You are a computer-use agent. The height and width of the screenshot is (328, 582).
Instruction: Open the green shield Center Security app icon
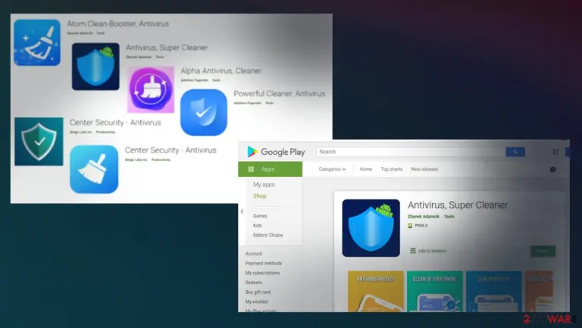click(x=39, y=141)
